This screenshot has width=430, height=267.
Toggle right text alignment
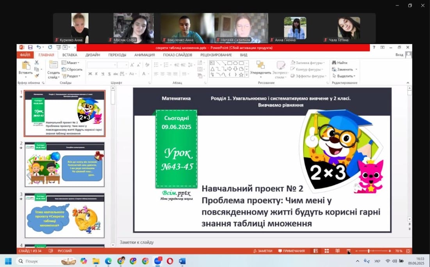tap(169, 74)
